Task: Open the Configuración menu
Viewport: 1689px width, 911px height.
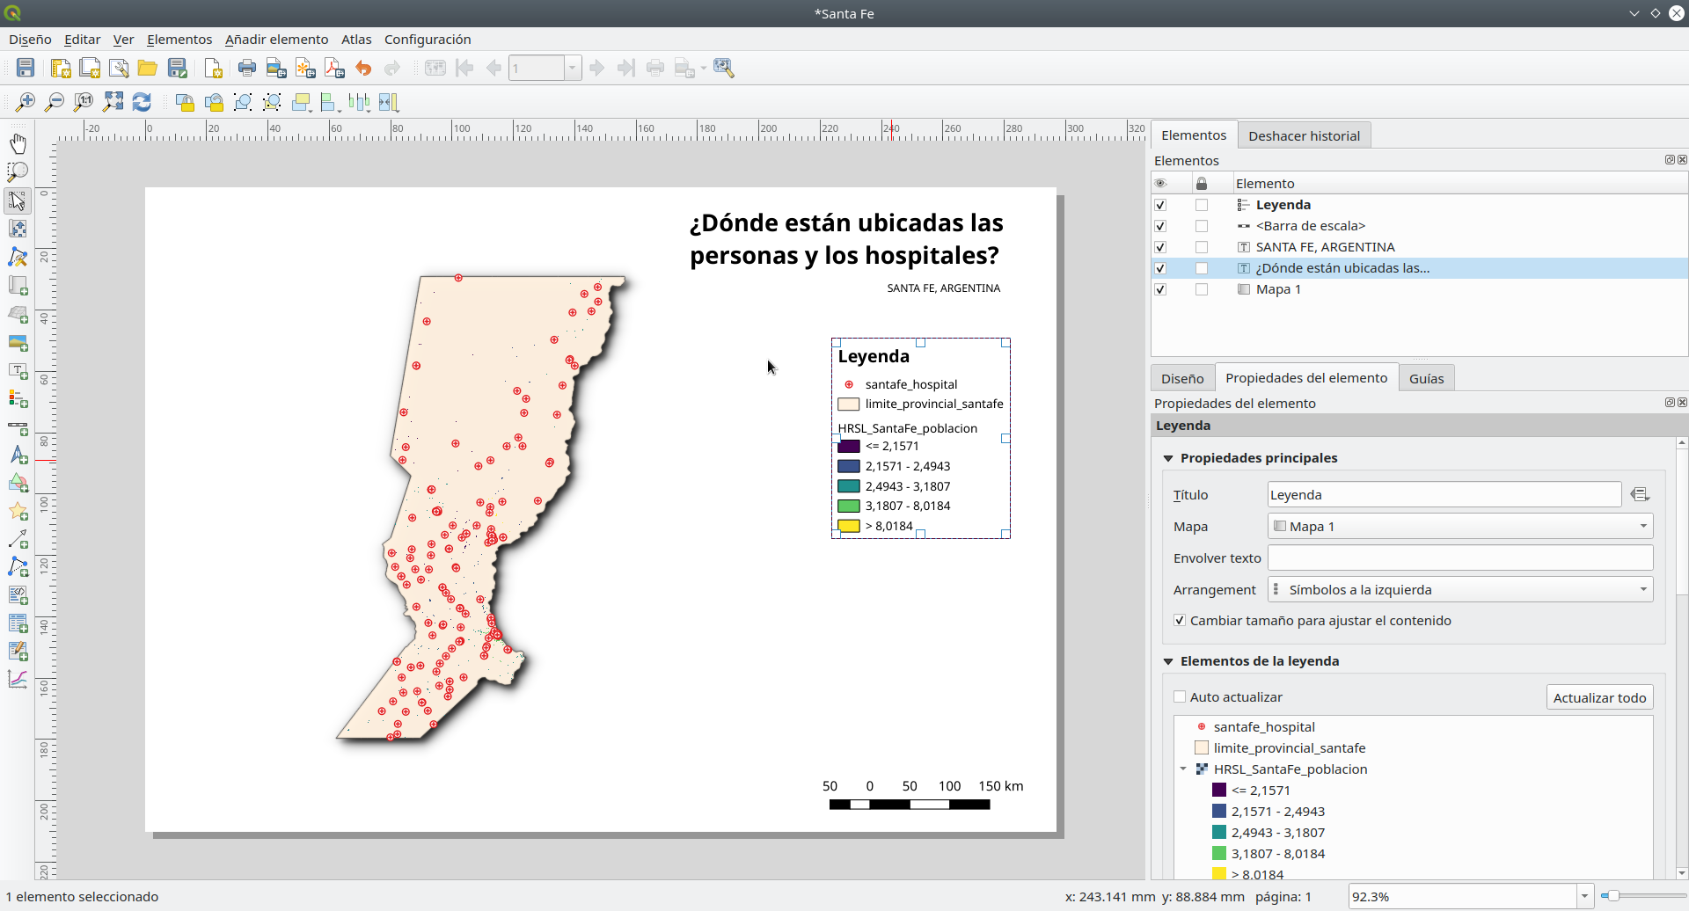Action: click(428, 40)
